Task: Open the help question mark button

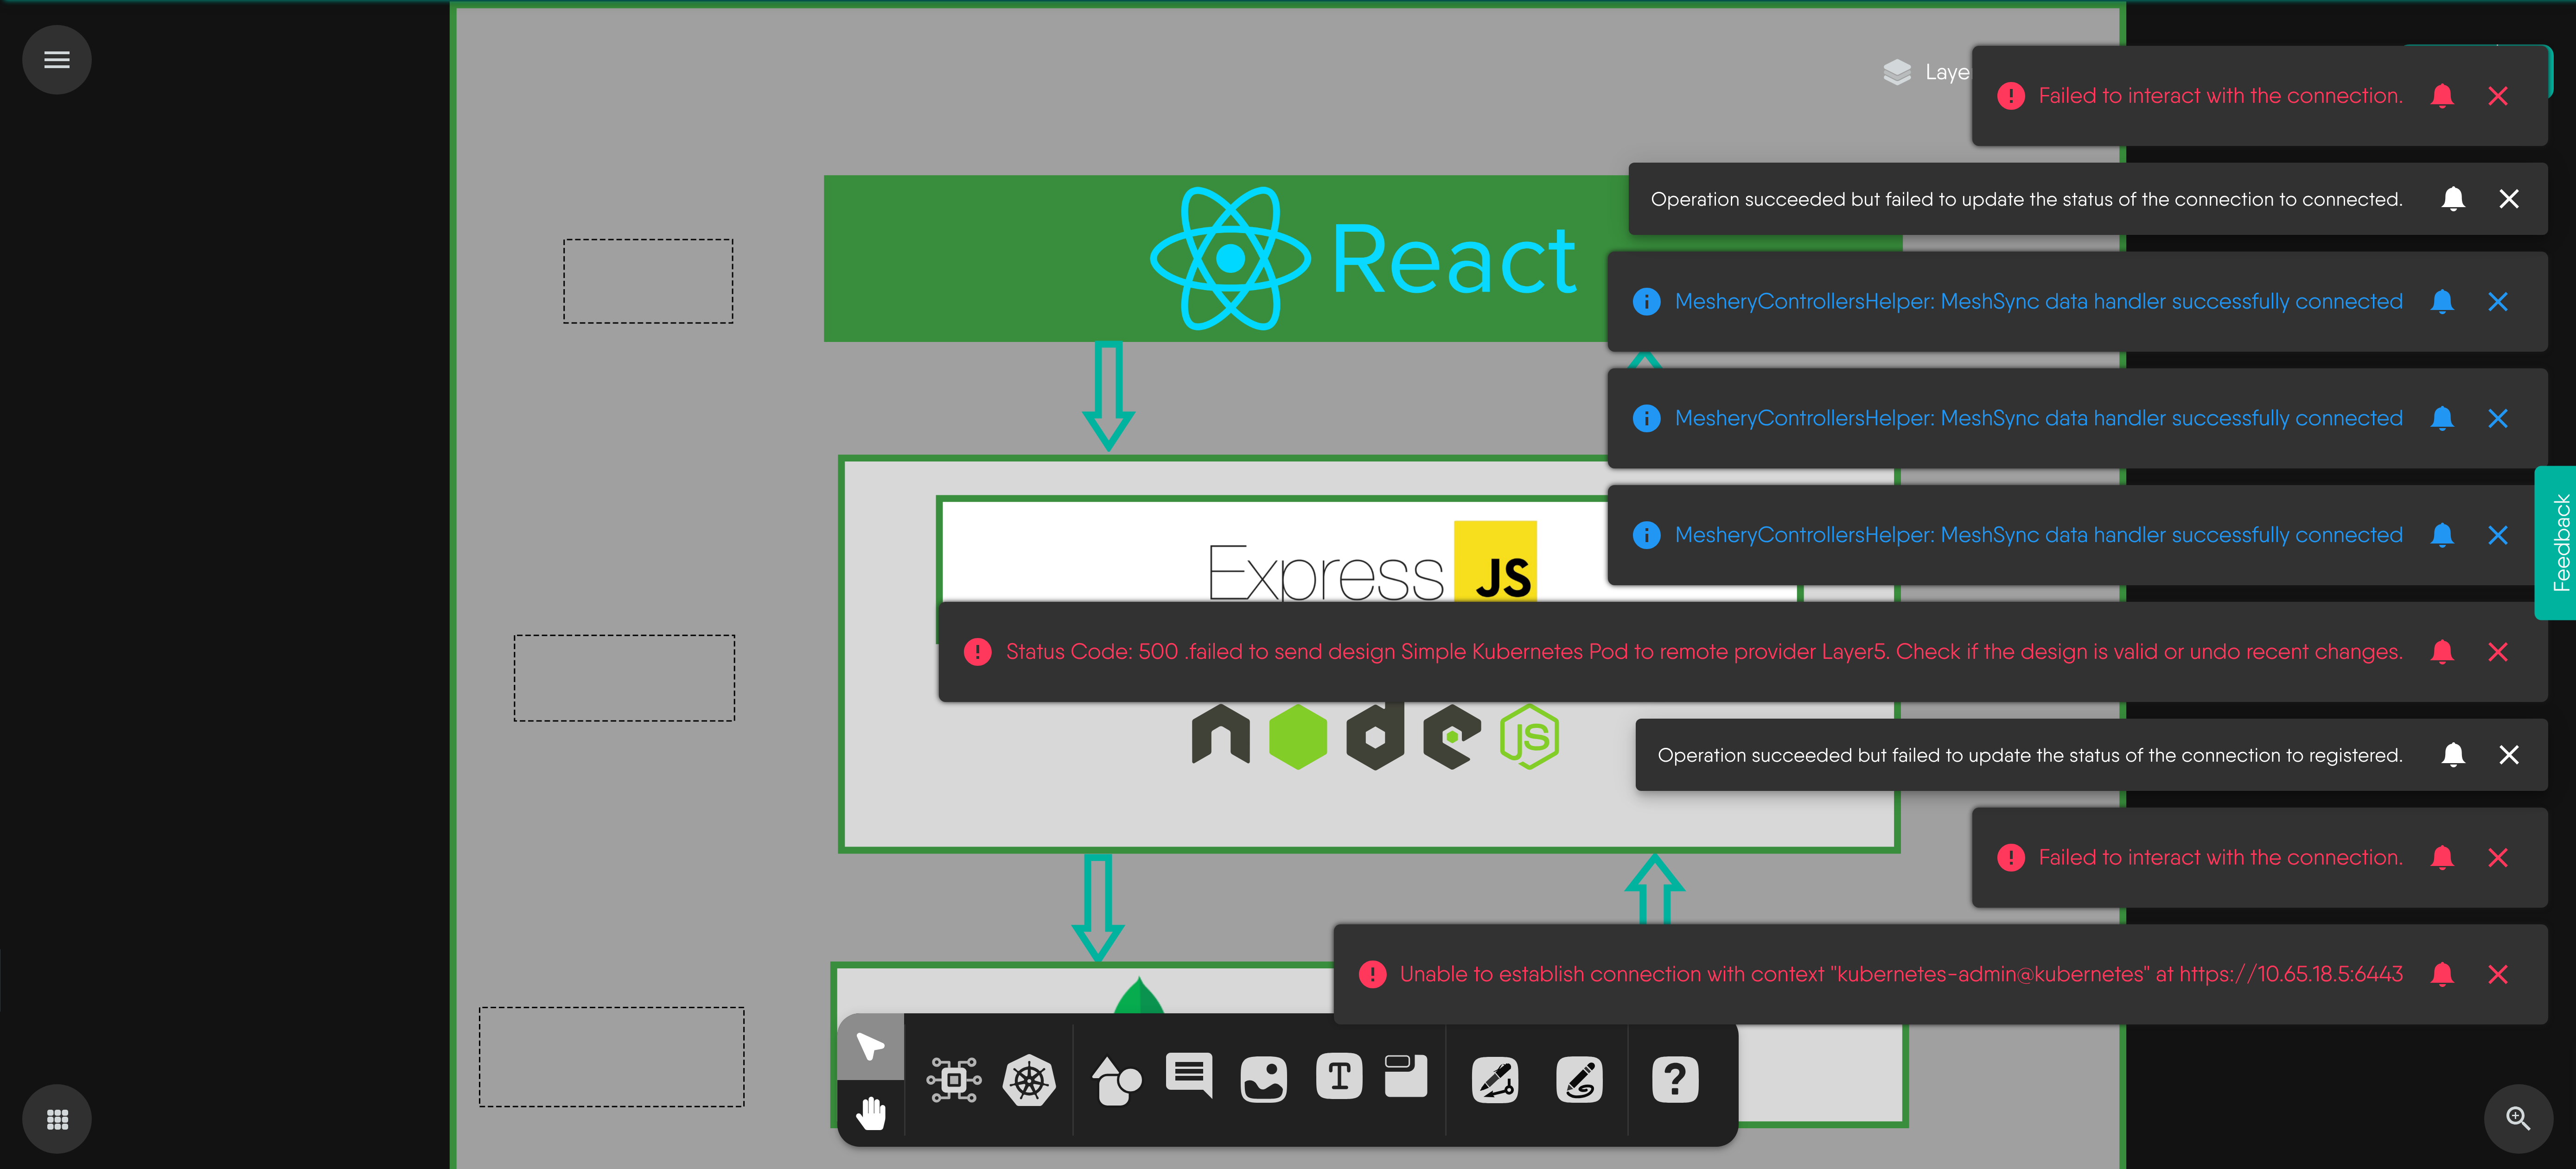Action: 1675,1080
